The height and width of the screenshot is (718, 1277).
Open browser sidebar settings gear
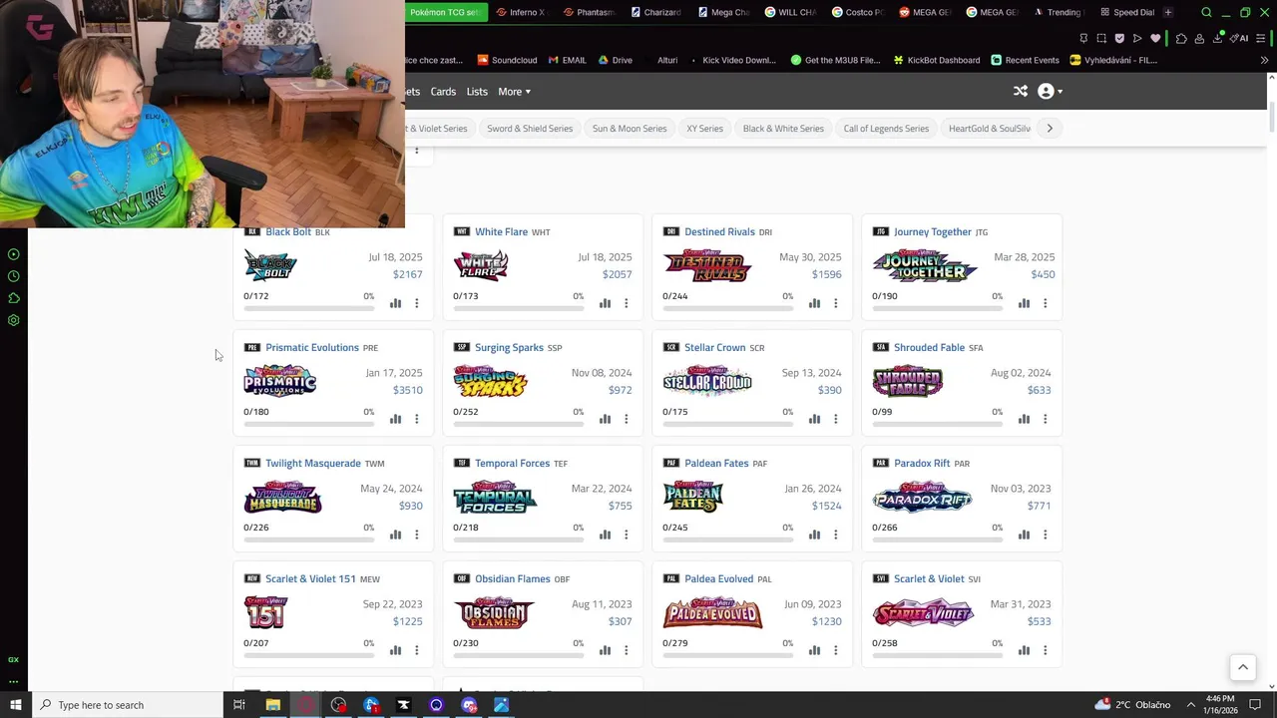(x=14, y=320)
